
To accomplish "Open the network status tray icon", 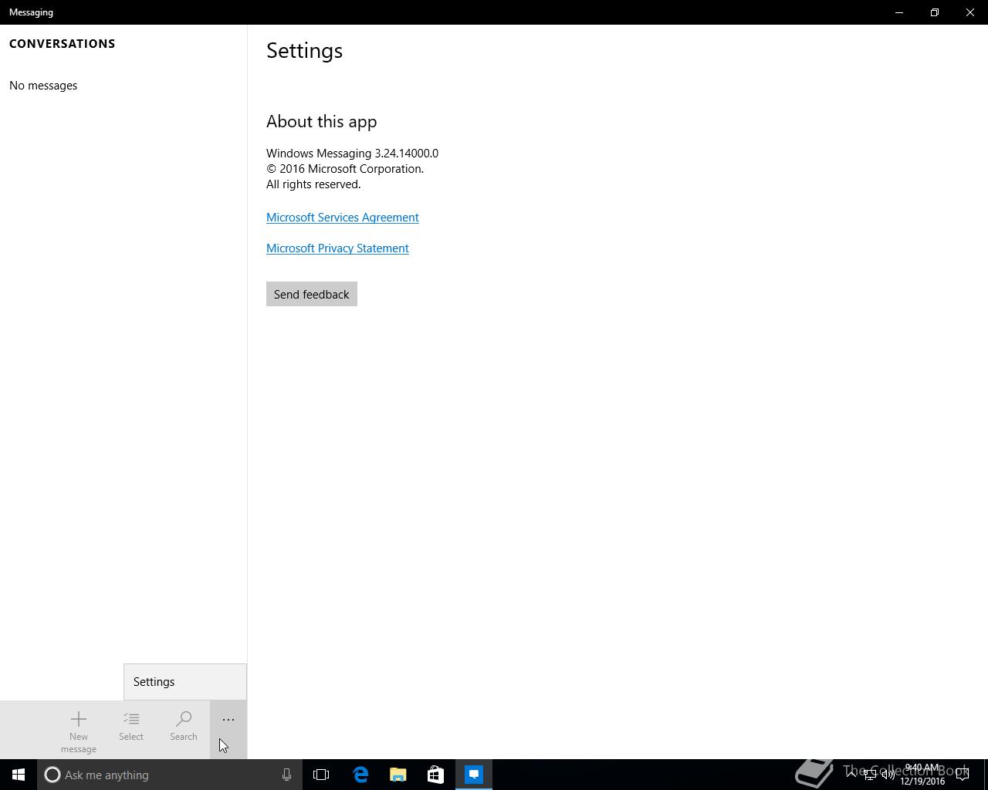I will pos(870,775).
